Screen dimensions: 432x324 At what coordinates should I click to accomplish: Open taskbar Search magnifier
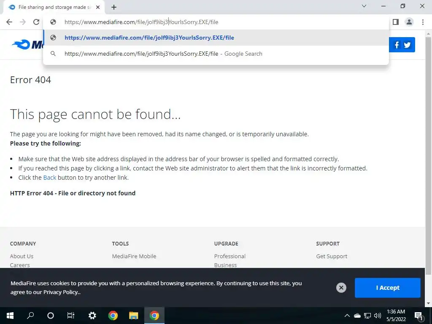pos(30,316)
